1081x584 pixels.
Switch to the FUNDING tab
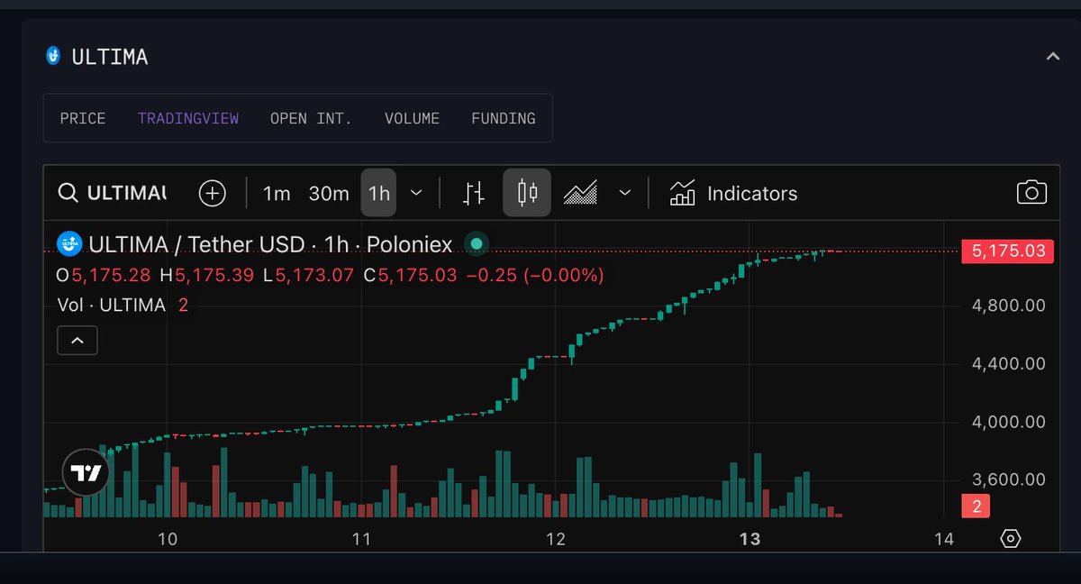pyautogui.click(x=503, y=119)
